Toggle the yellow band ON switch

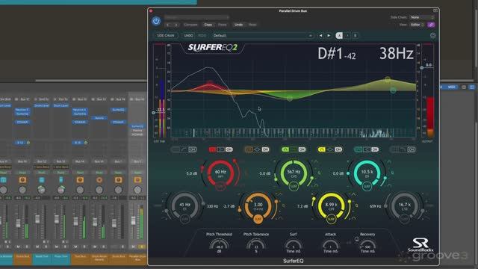coord(338,149)
